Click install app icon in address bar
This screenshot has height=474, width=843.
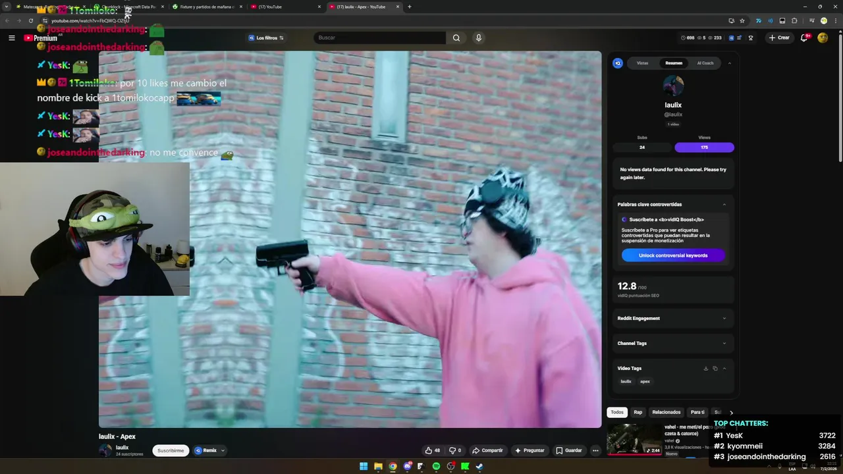731,20
